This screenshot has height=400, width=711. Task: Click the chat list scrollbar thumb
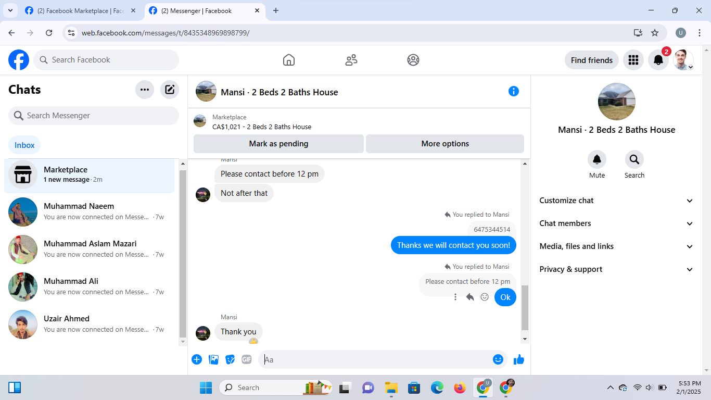183,254
